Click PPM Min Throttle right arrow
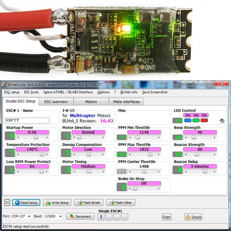Screen dimensions: 231x231 tap(159, 137)
